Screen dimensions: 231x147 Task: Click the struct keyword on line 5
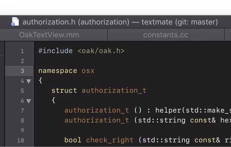[x=64, y=90]
